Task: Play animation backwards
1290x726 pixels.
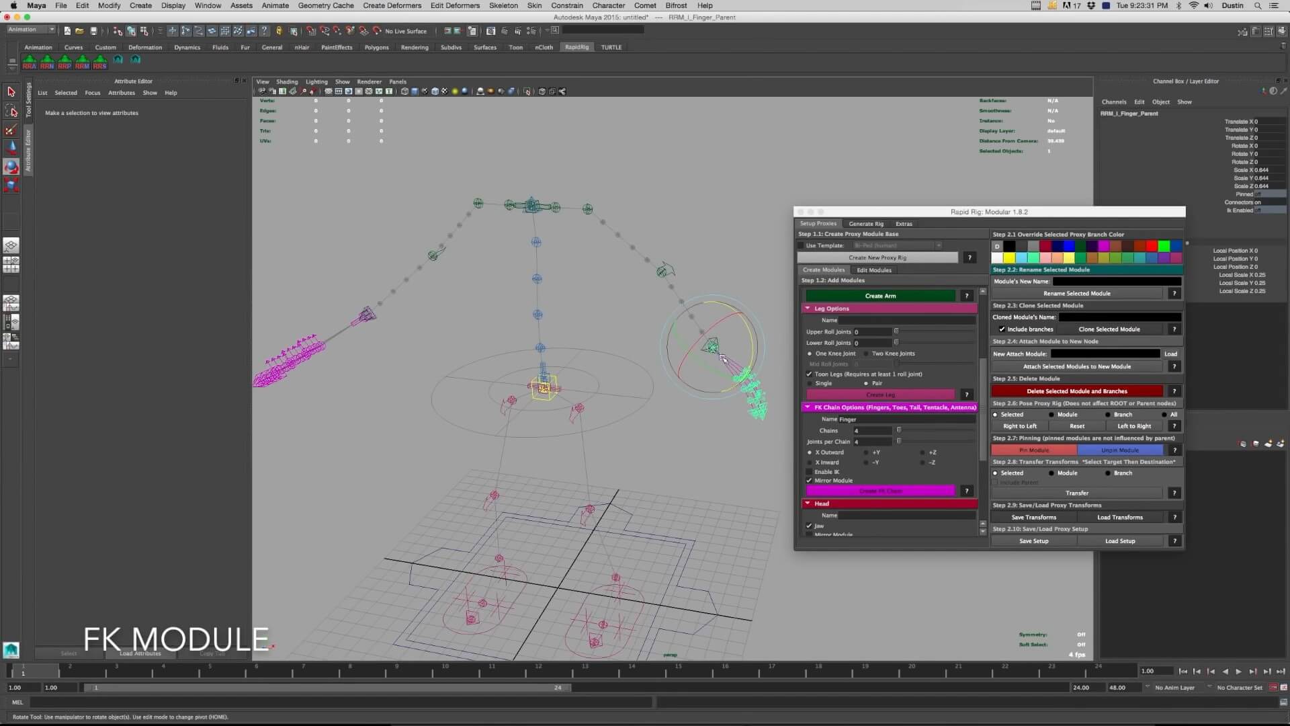Action: pos(1225,671)
